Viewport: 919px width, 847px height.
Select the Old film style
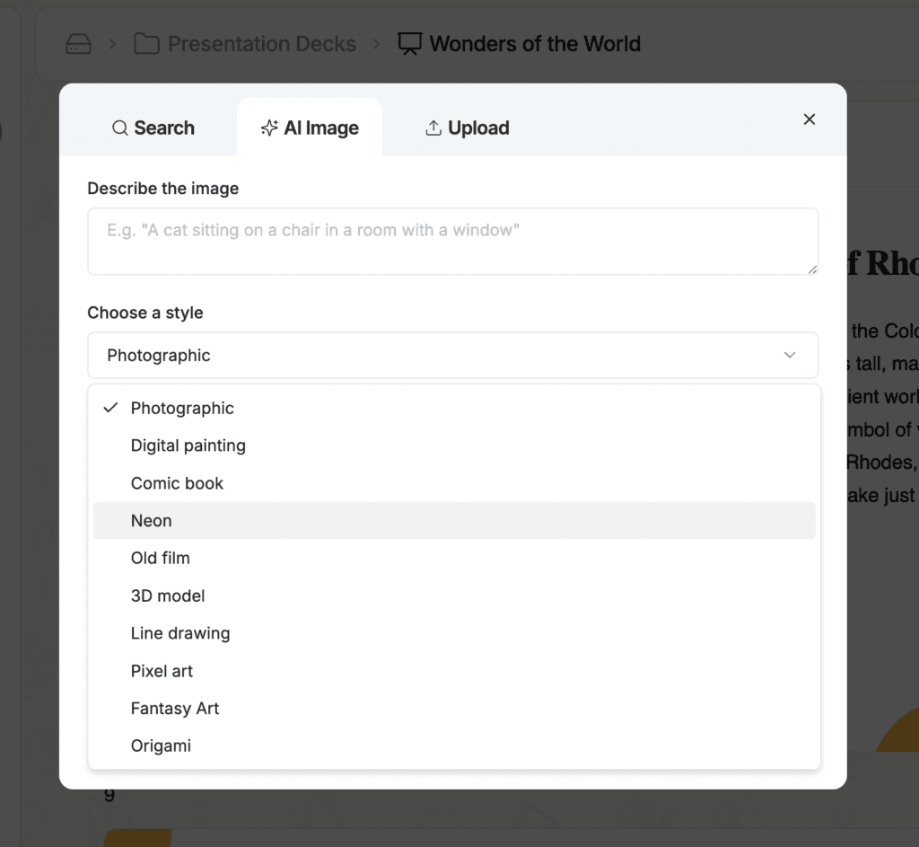click(x=454, y=558)
